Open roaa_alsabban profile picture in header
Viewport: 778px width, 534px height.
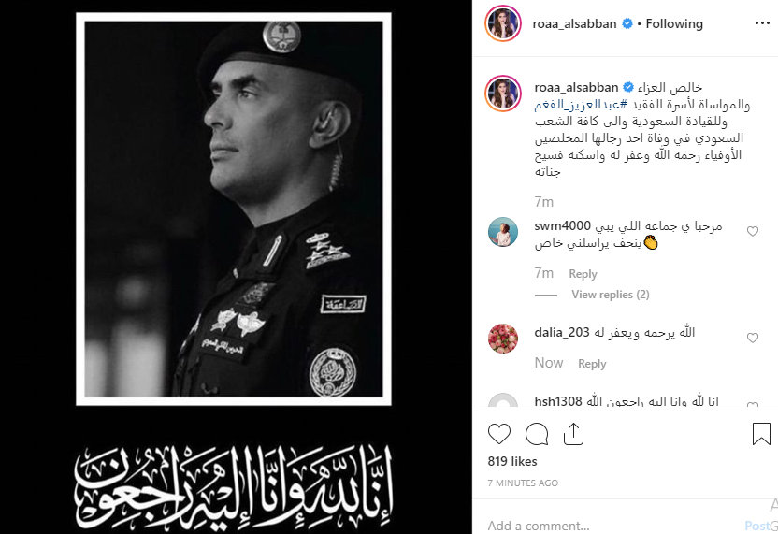(x=503, y=23)
